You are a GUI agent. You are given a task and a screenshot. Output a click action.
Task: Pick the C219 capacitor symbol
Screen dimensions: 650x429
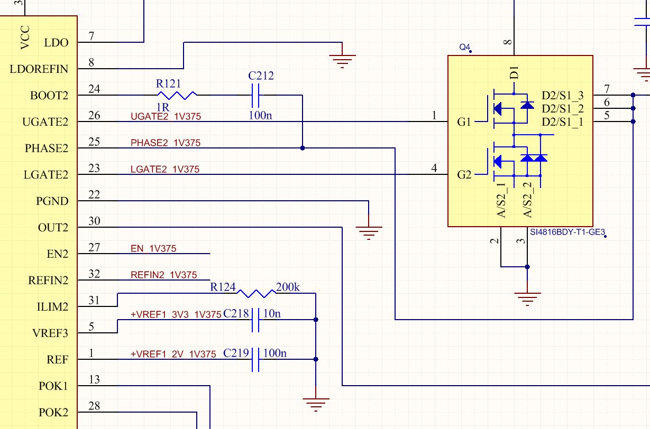pyautogui.click(x=255, y=359)
